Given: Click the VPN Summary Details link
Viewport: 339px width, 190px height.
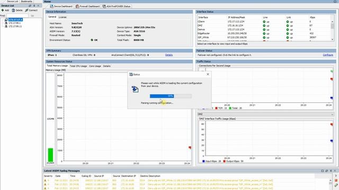Looking at the screenshot, I should (169, 55).
